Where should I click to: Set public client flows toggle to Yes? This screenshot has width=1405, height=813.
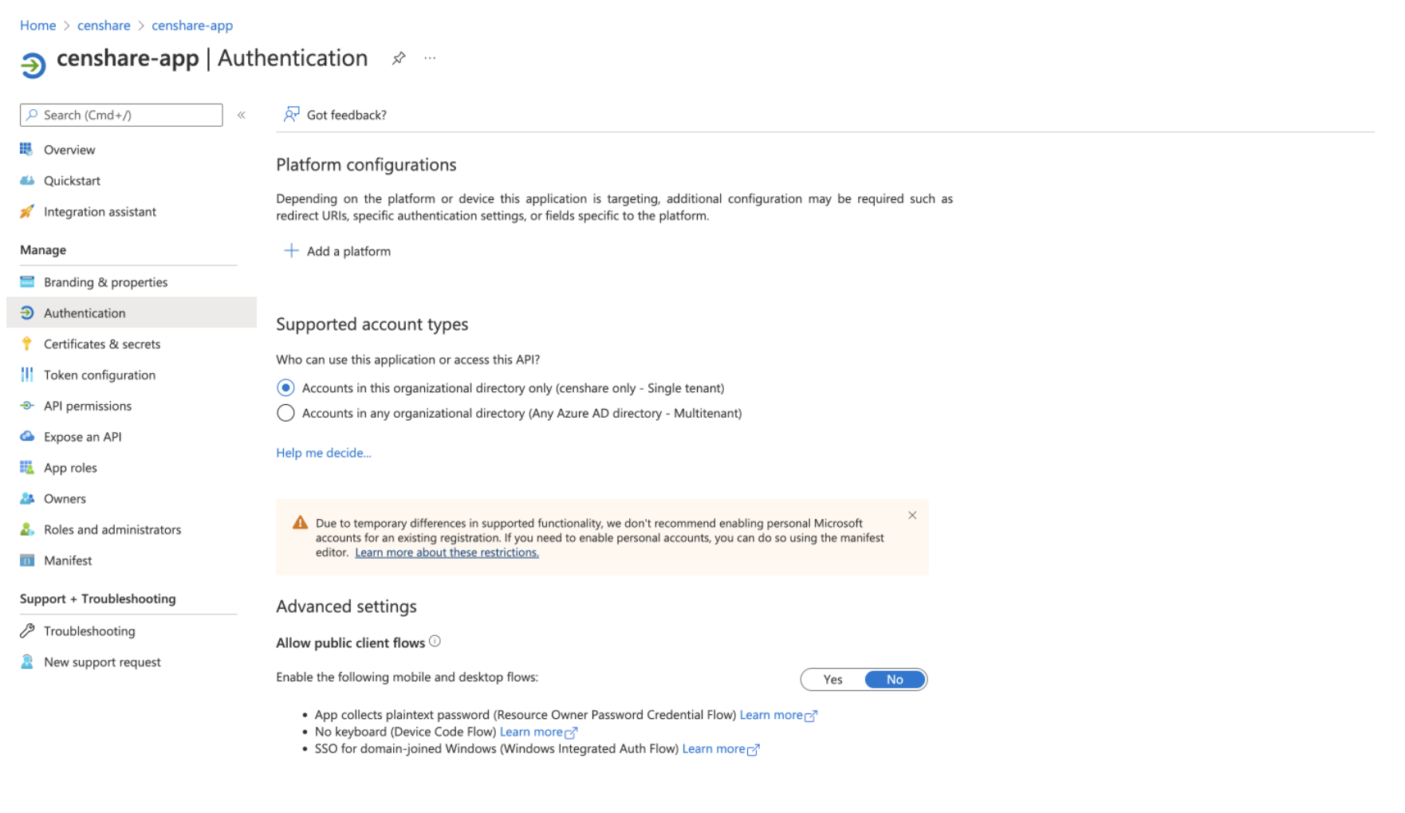coord(832,679)
